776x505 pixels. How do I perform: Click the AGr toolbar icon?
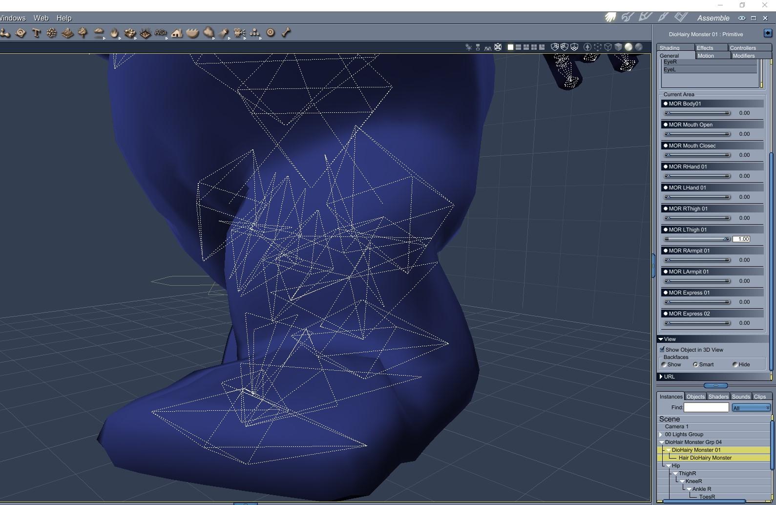click(x=161, y=33)
